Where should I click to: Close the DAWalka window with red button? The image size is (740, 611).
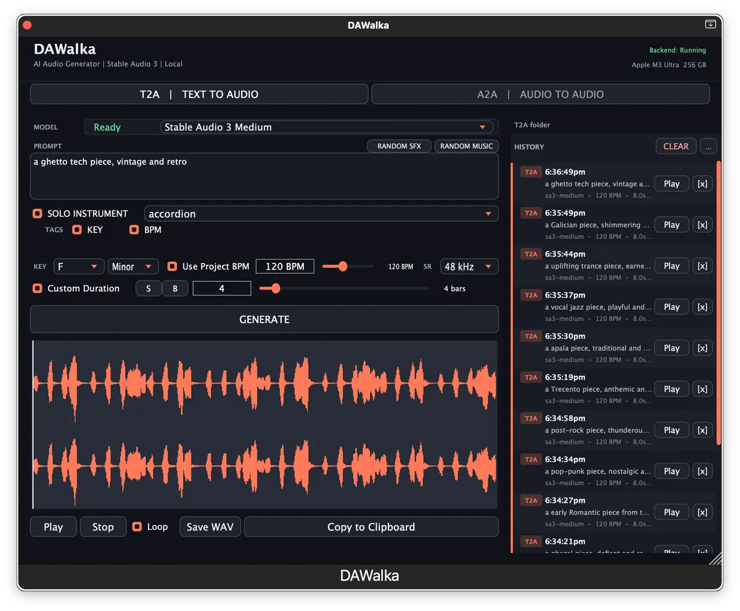(x=27, y=25)
